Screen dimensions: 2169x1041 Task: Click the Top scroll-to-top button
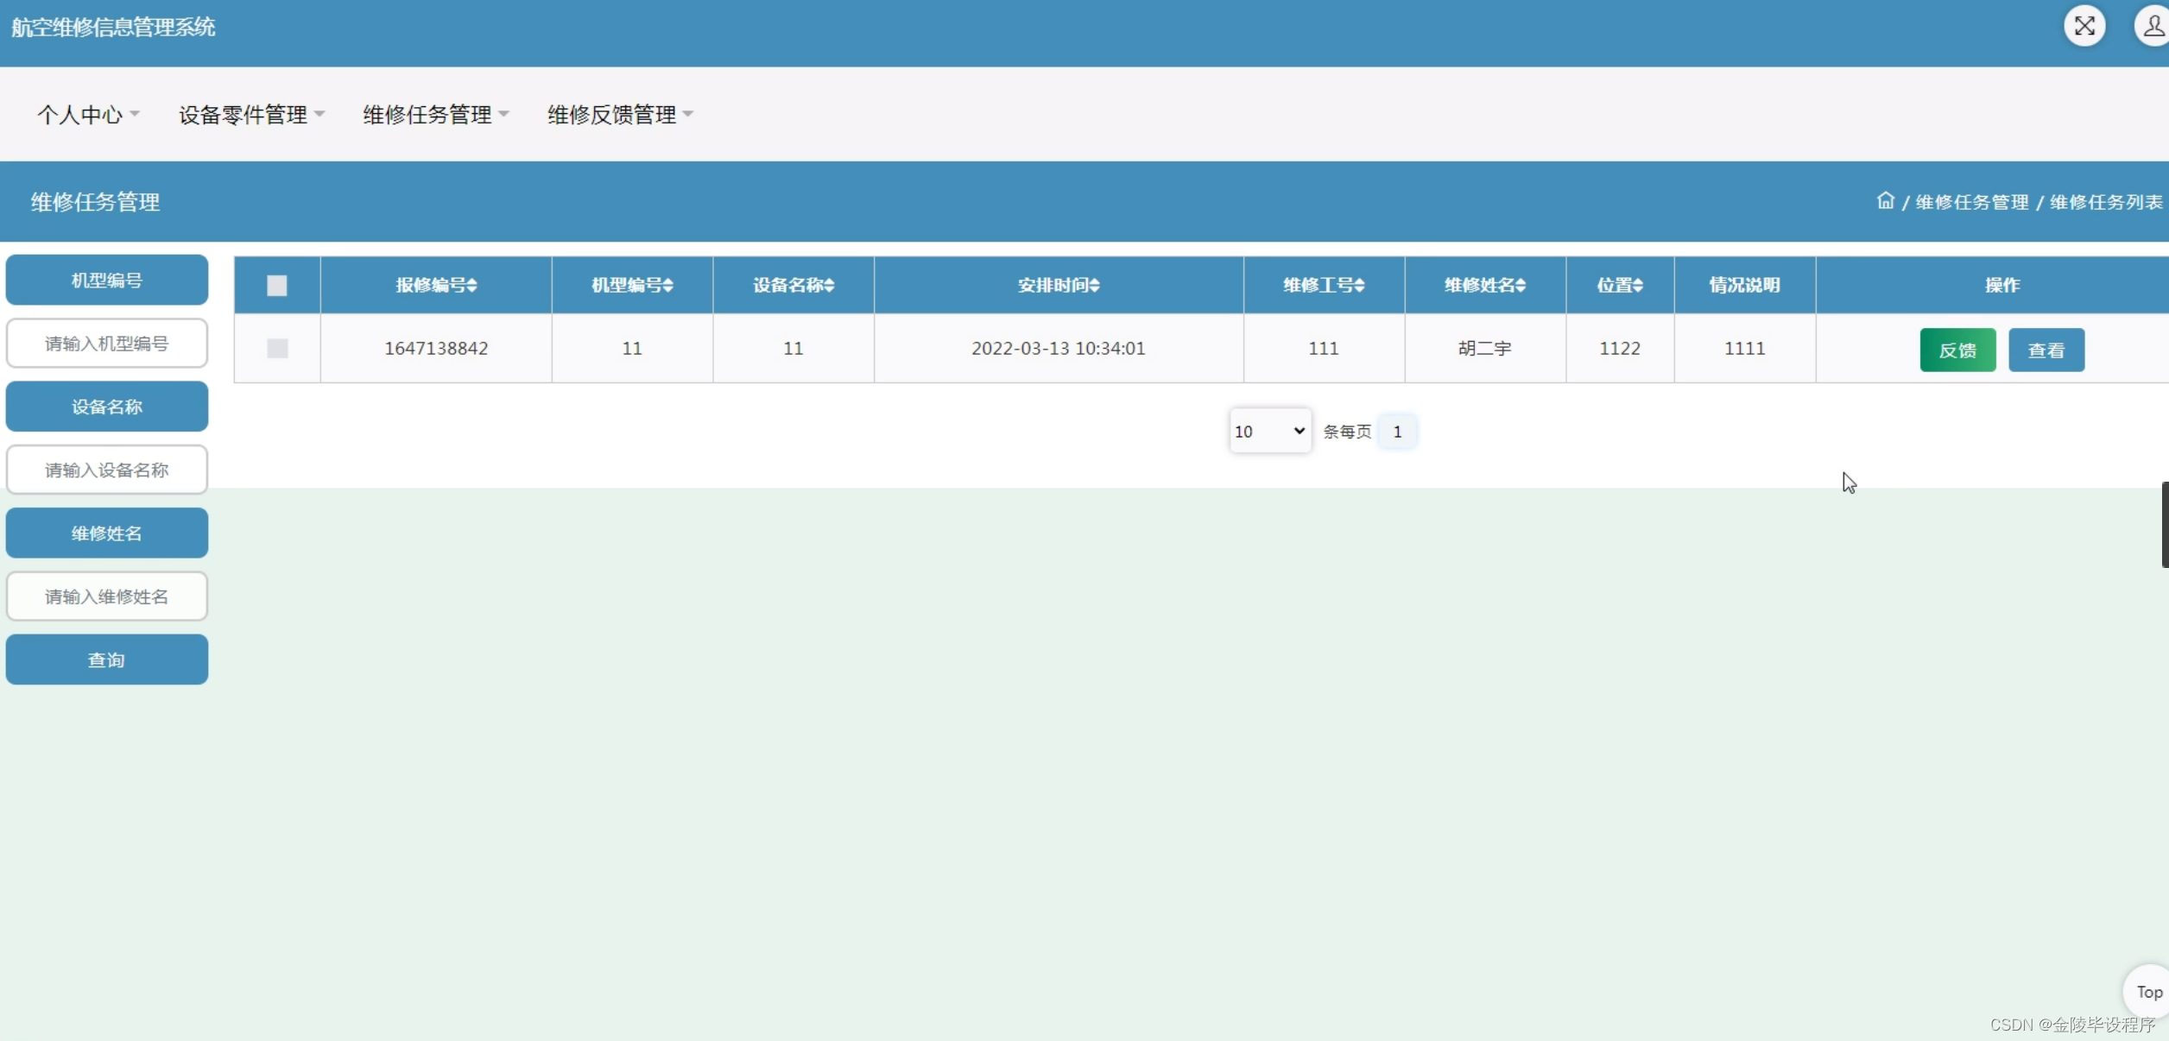[x=2147, y=992]
